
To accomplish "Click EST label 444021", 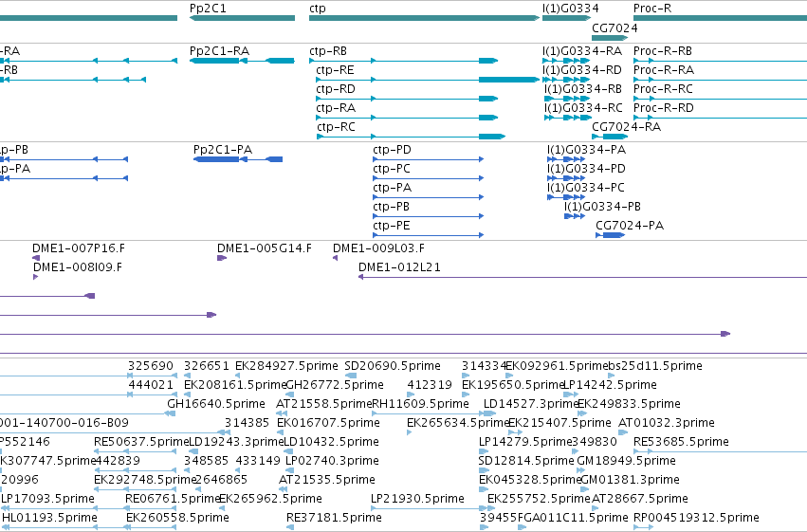I will (x=151, y=385).
